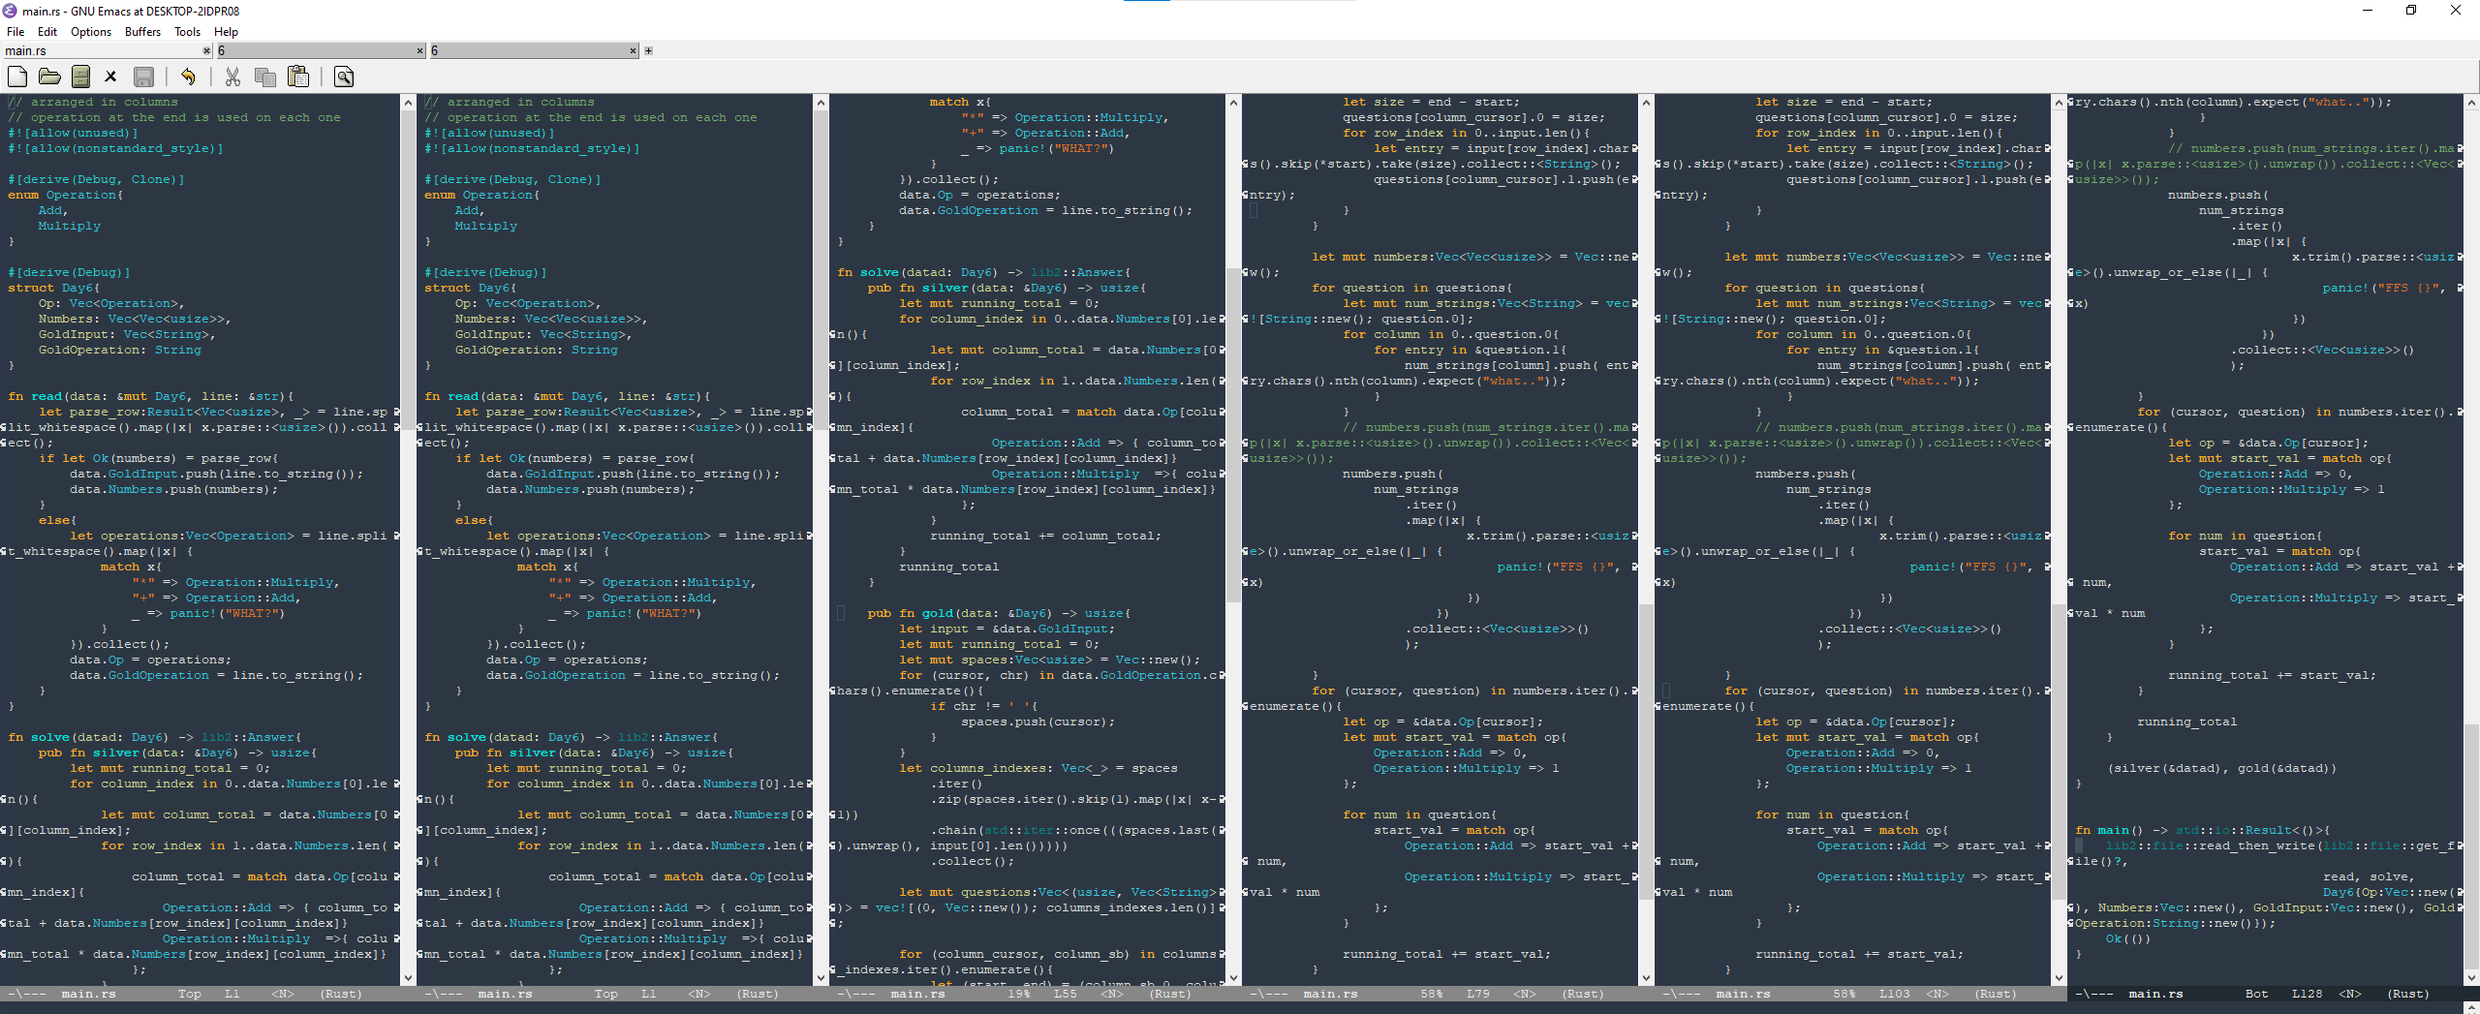Click the scrollbar thumb in the L79 pane
2480x1014 pixels.
coord(1646,752)
